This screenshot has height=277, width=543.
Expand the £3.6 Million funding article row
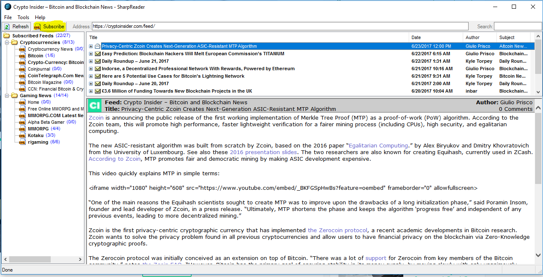coord(91,91)
